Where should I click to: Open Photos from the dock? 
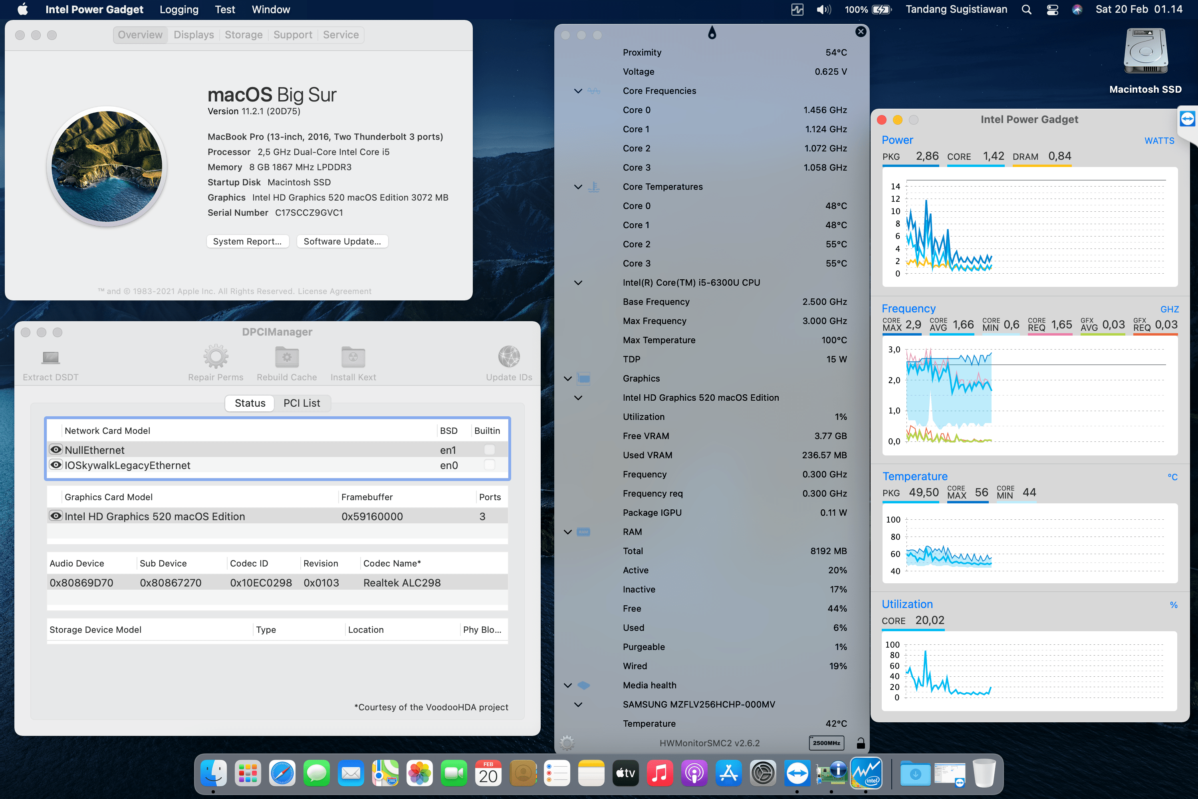[419, 773]
